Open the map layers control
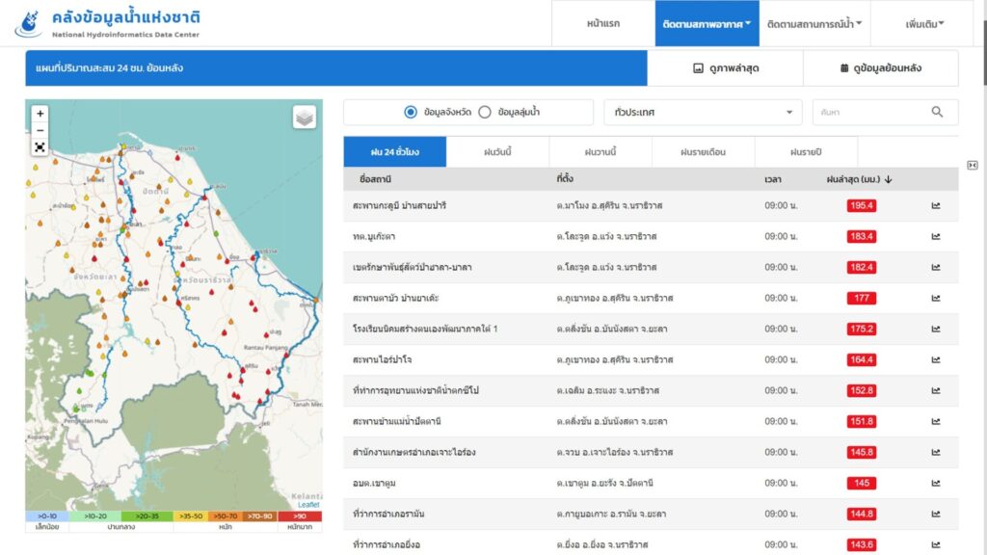The height and width of the screenshot is (555, 987). (305, 118)
